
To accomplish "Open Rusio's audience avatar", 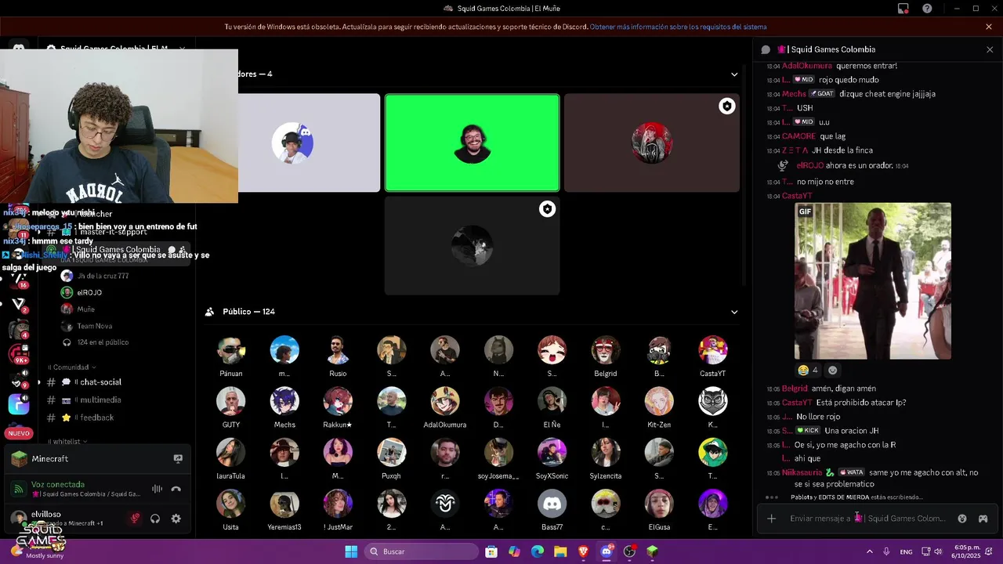I will (338, 350).
